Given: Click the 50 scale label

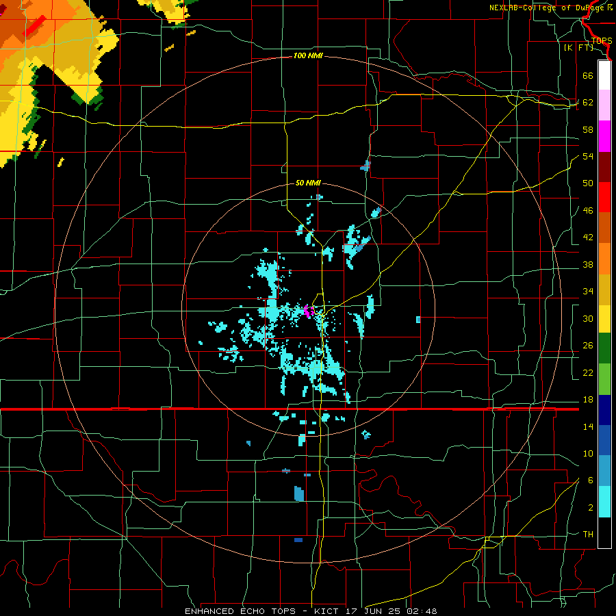Looking at the screenshot, I should tap(588, 183).
